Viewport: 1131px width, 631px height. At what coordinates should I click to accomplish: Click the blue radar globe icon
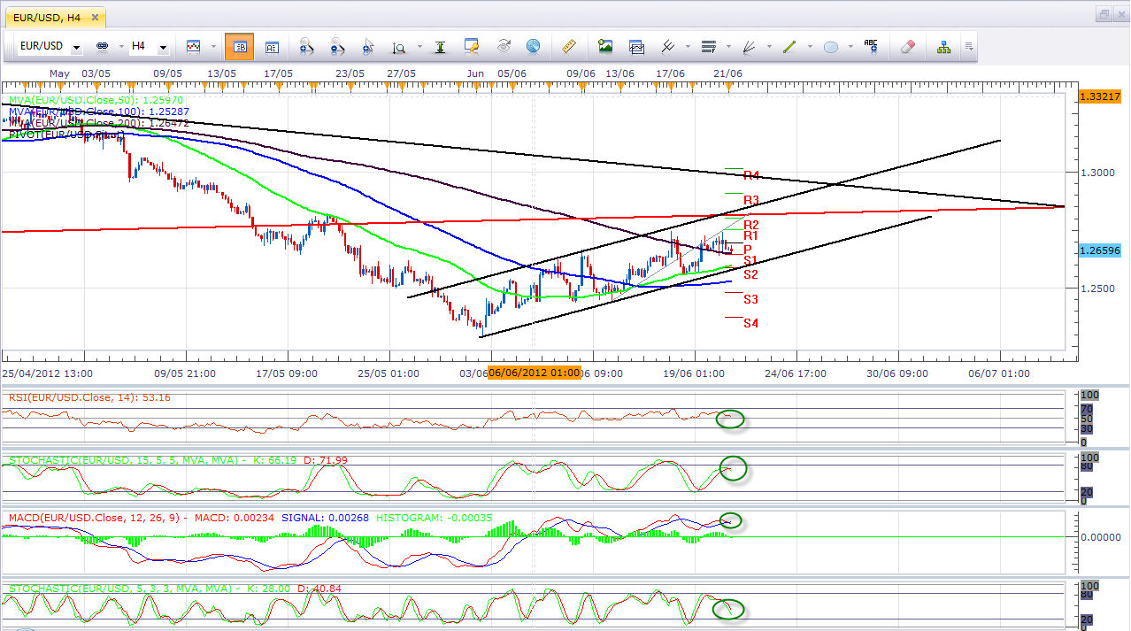click(533, 46)
